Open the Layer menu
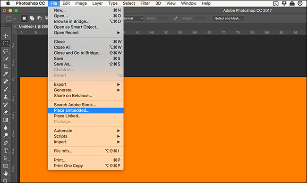307x183 pixels. tap(97, 3)
